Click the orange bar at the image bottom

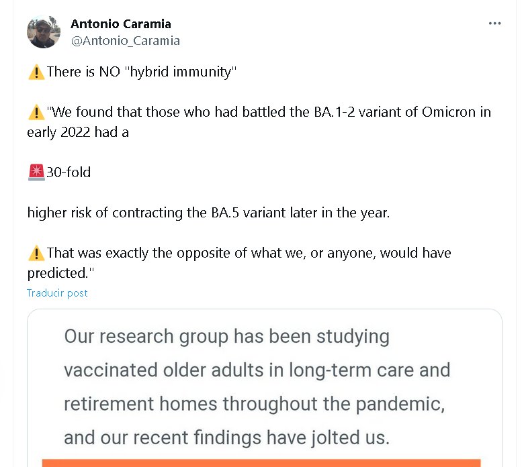point(261,463)
